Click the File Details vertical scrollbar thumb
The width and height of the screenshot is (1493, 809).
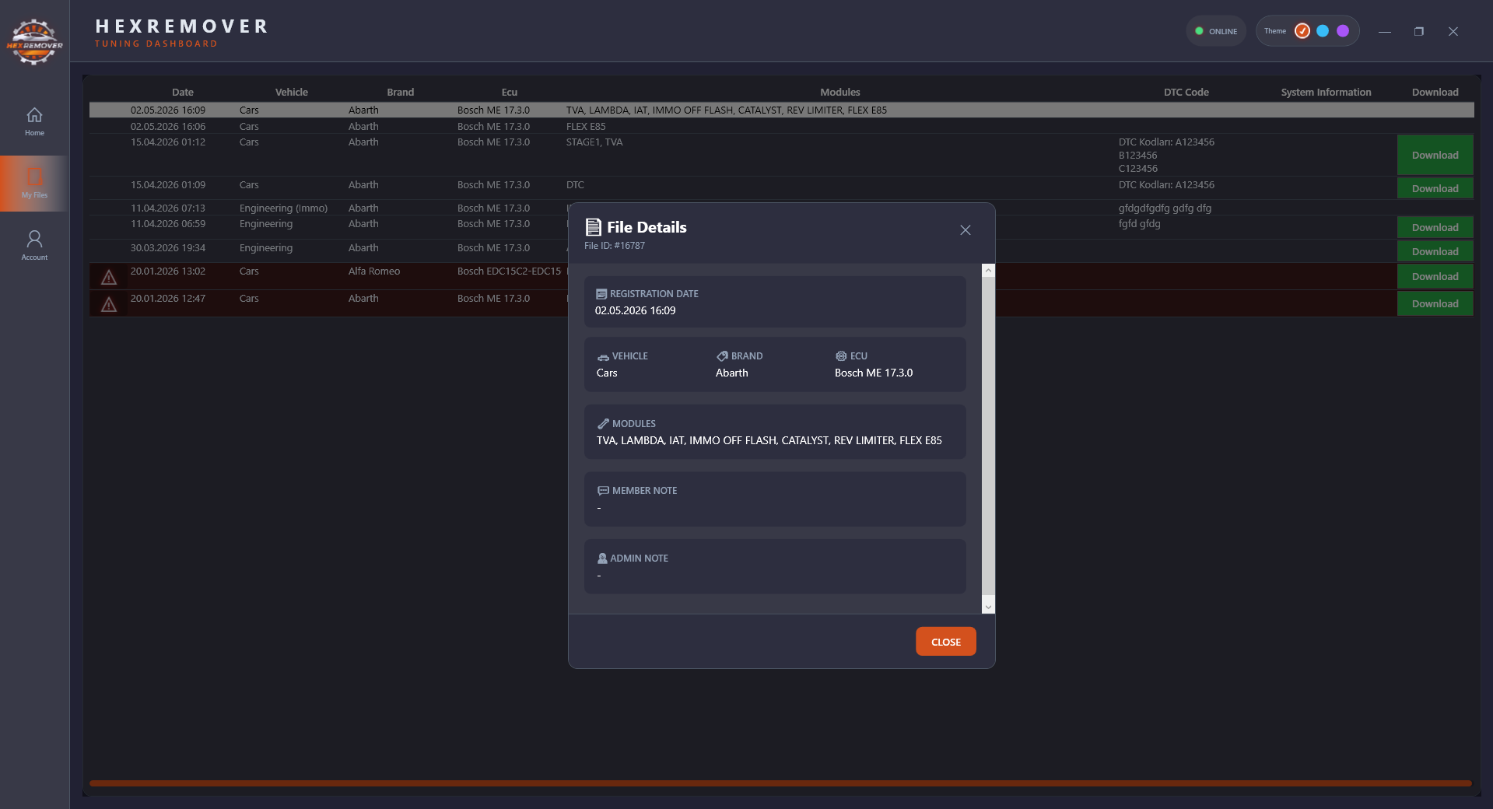(988, 436)
